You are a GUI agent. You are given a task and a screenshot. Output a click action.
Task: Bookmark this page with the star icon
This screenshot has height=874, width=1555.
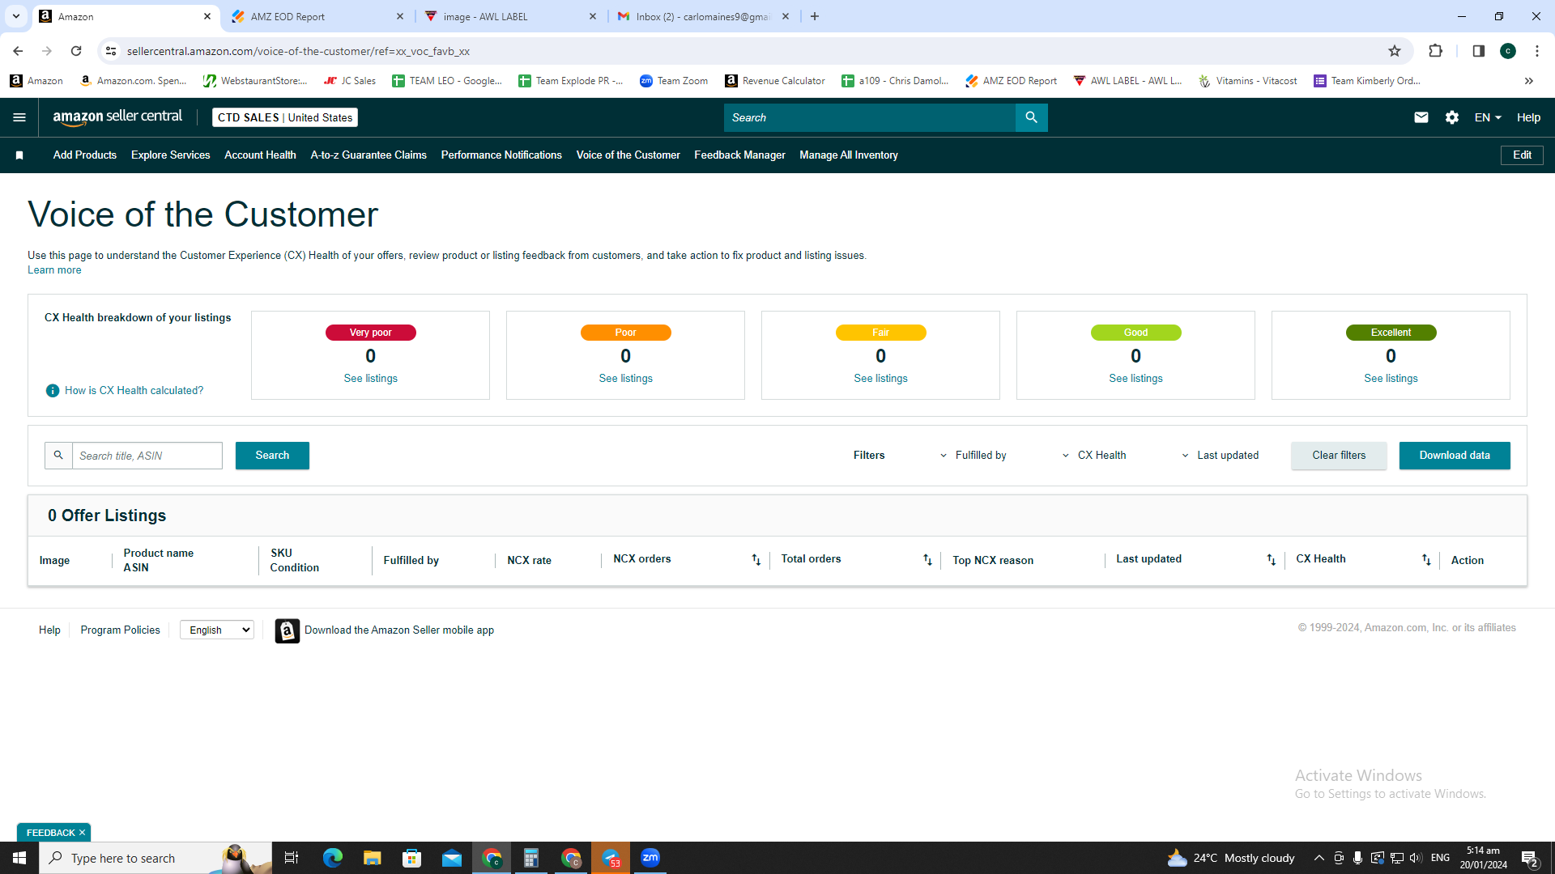click(1395, 51)
